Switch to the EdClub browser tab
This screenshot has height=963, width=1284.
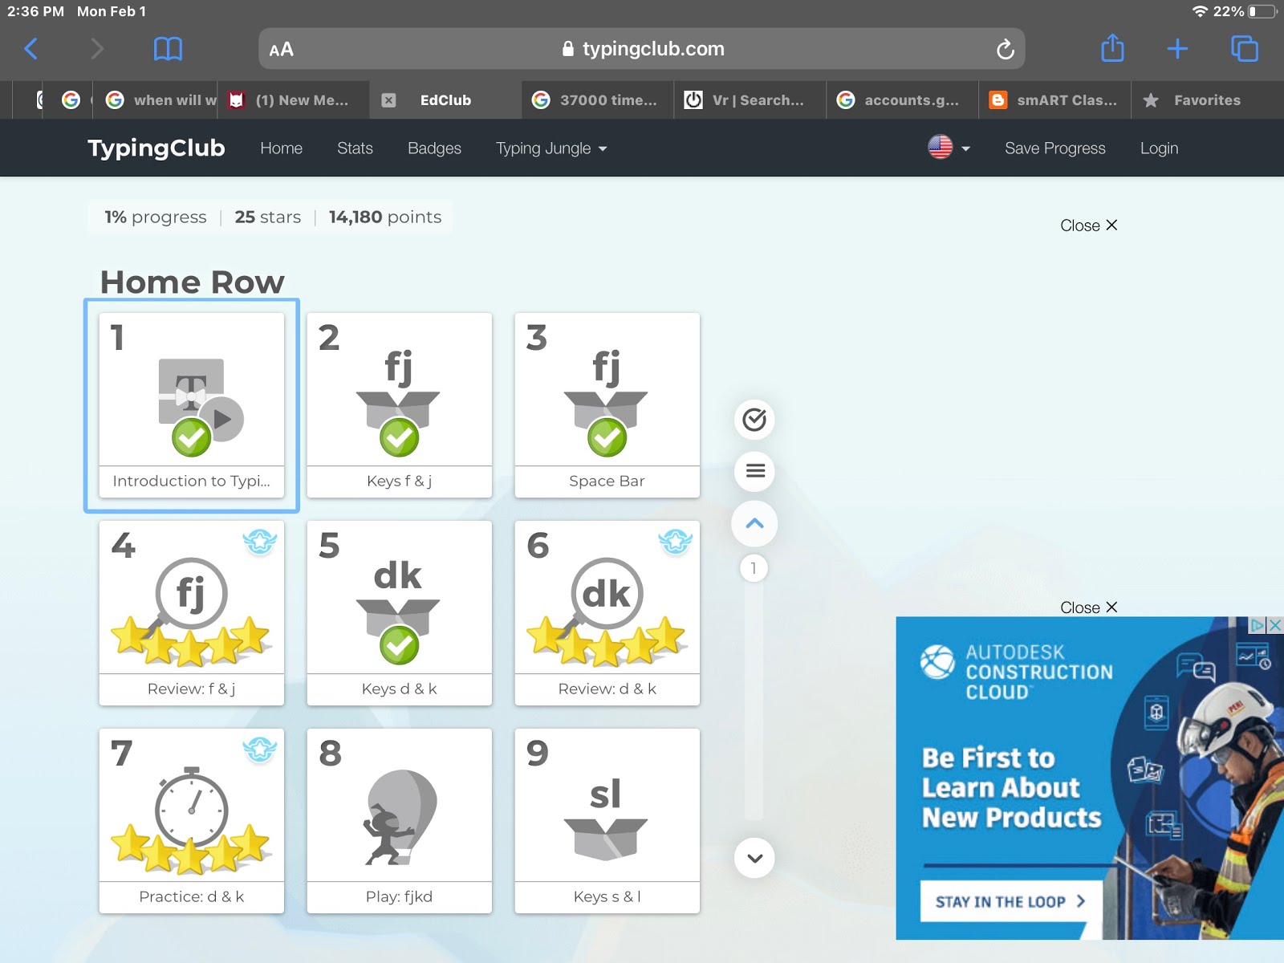click(x=445, y=100)
